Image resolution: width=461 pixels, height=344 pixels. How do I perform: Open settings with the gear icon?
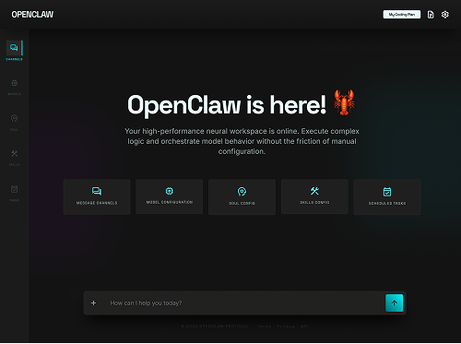(x=444, y=15)
